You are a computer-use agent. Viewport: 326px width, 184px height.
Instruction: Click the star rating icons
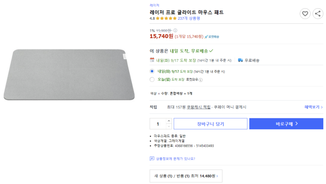(x=166, y=18)
